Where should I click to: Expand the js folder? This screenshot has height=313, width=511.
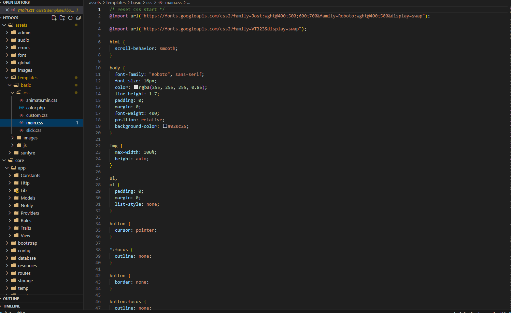42,145
